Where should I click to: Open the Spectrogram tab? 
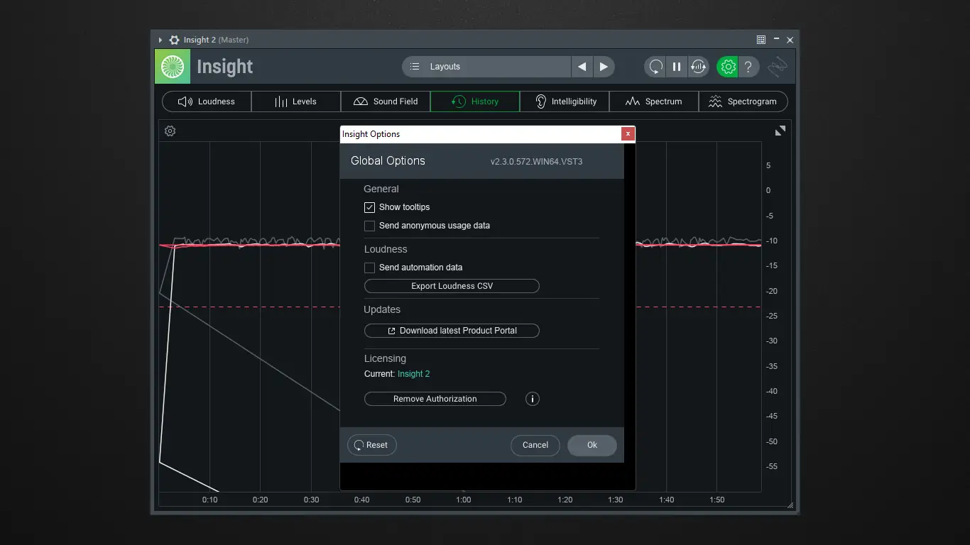pos(743,101)
